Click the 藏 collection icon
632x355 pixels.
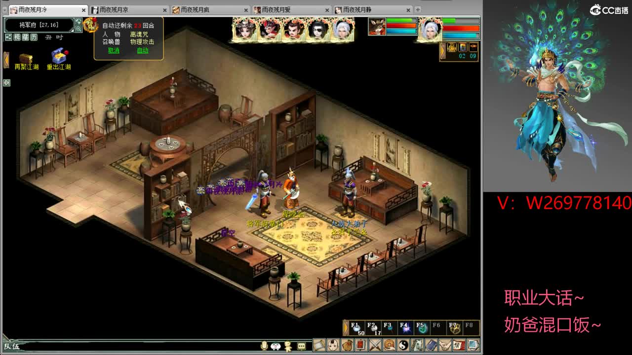click(x=26, y=37)
